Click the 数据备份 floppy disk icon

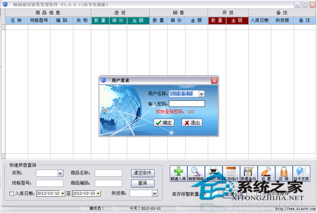(x=248, y=173)
